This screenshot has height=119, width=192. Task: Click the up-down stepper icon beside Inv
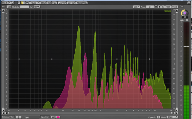159,7
